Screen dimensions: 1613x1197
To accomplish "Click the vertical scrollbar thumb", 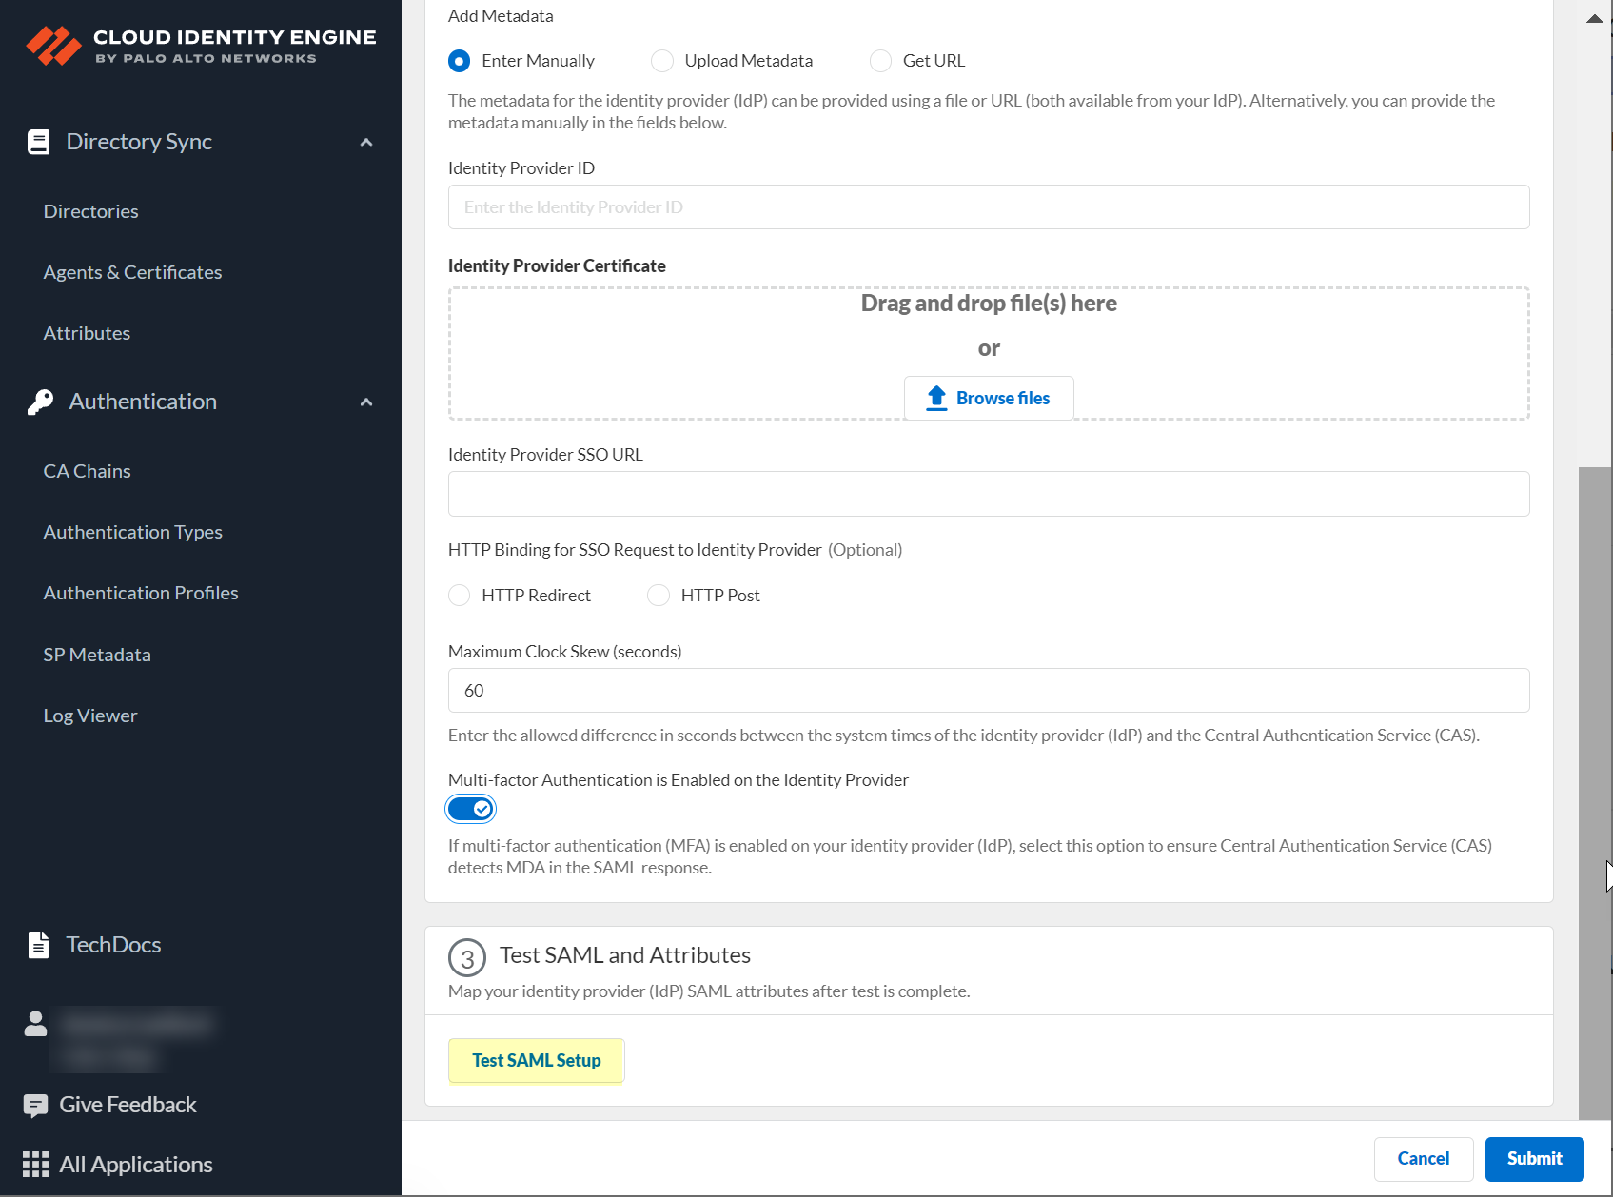I will (1594, 790).
